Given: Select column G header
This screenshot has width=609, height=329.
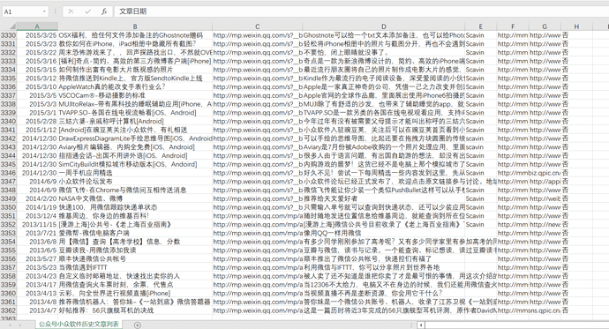Looking at the screenshot, I should (x=545, y=26).
